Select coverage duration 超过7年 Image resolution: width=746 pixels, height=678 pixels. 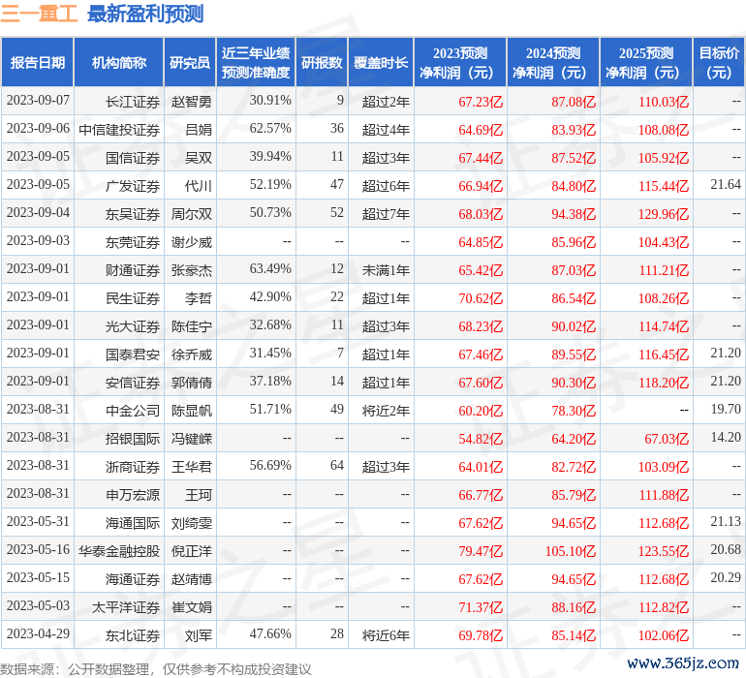coord(386,214)
